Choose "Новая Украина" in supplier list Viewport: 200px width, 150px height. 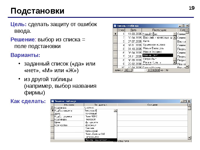tap(158, 52)
